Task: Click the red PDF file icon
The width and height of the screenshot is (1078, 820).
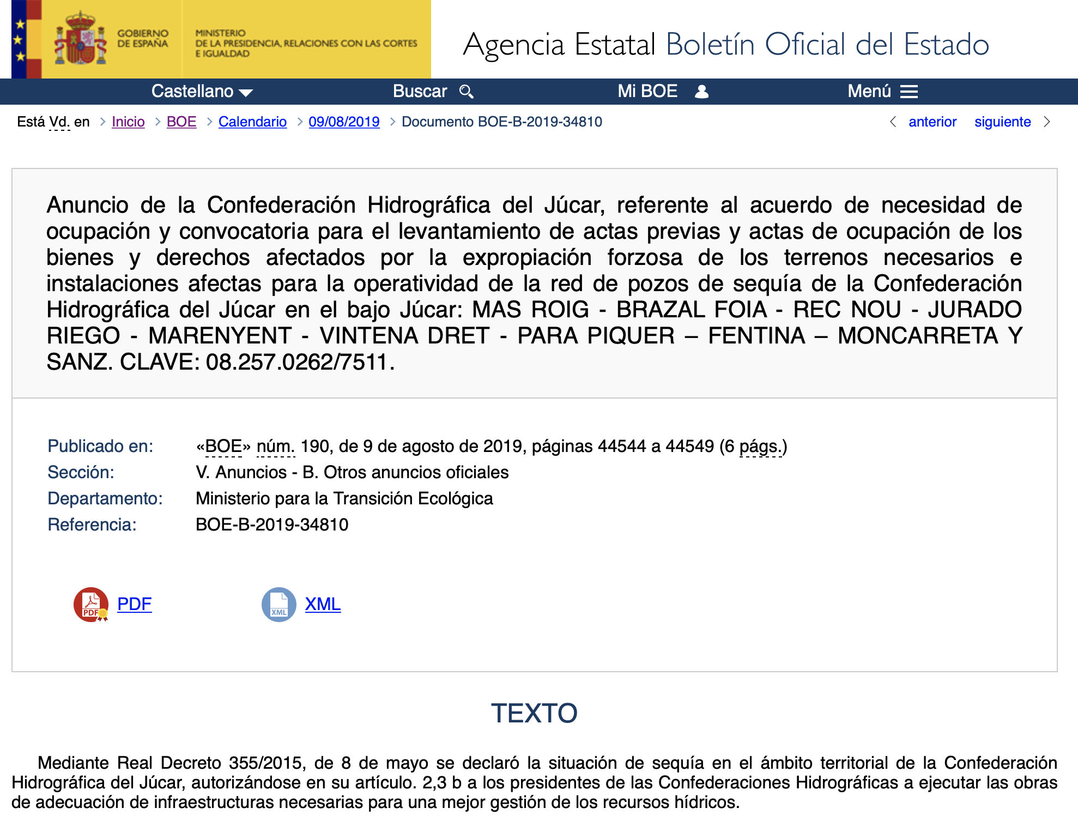Action: pos(91,604)
